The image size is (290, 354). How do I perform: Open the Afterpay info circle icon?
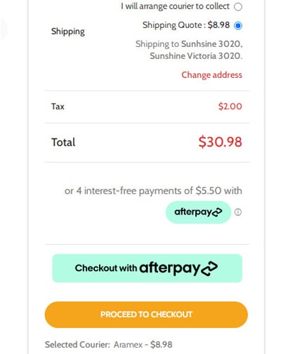tap(238, 212)
